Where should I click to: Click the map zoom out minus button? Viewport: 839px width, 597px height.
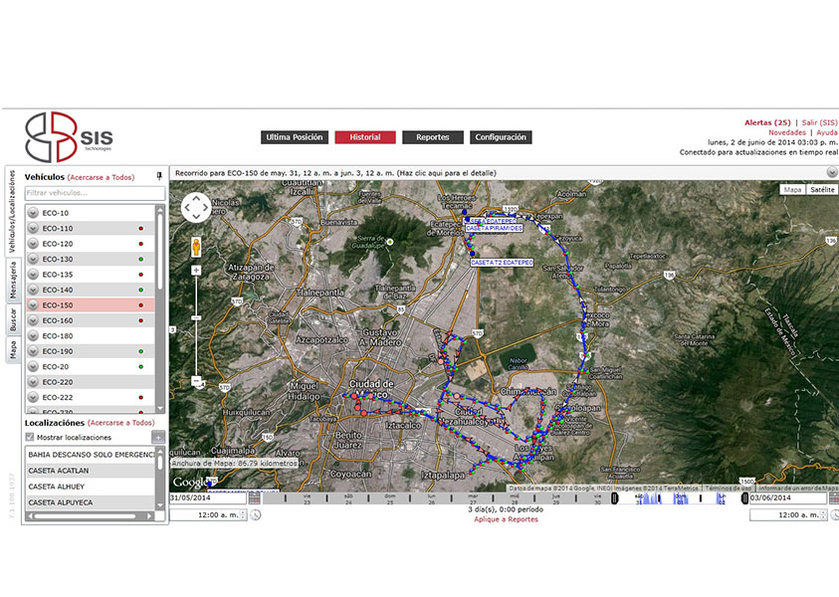[x=196, y=381]
